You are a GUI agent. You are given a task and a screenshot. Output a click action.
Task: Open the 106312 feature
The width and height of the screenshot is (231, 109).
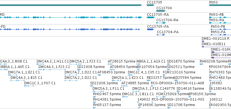(x=210, y=102)
